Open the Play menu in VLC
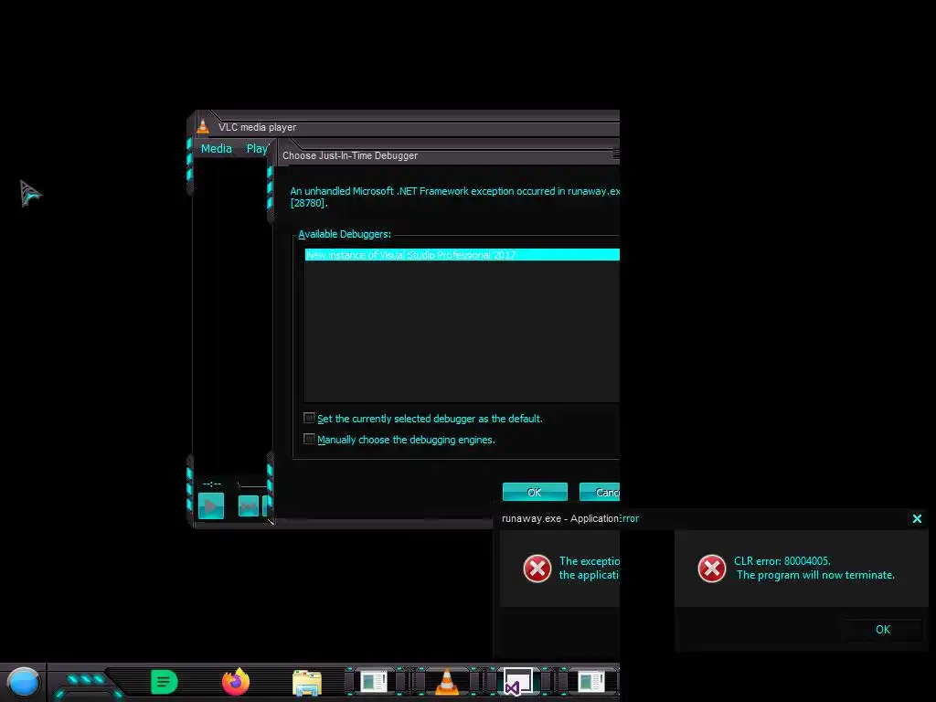Image resolution: width=936 pixels, height=702 pixels. click(257, 149)
